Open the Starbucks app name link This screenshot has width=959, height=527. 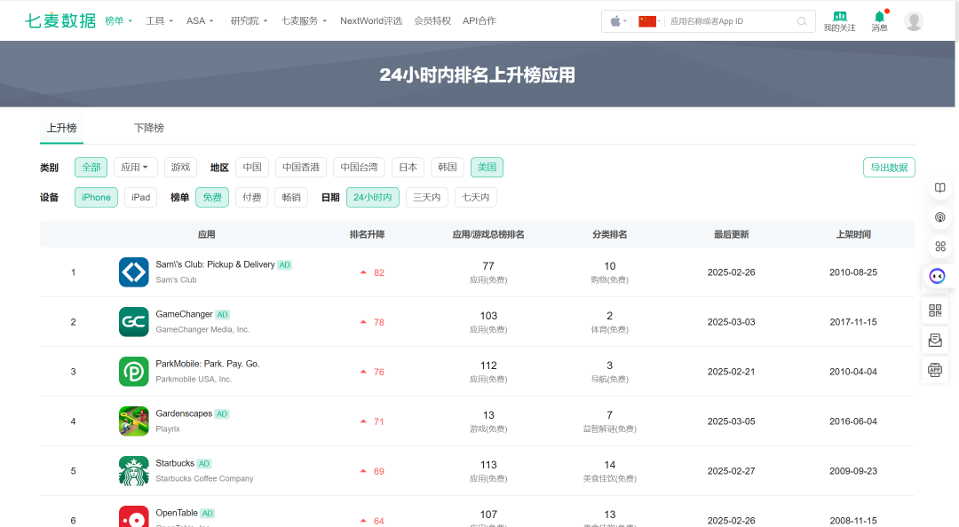pyautogui.click(x=175, y=463)
